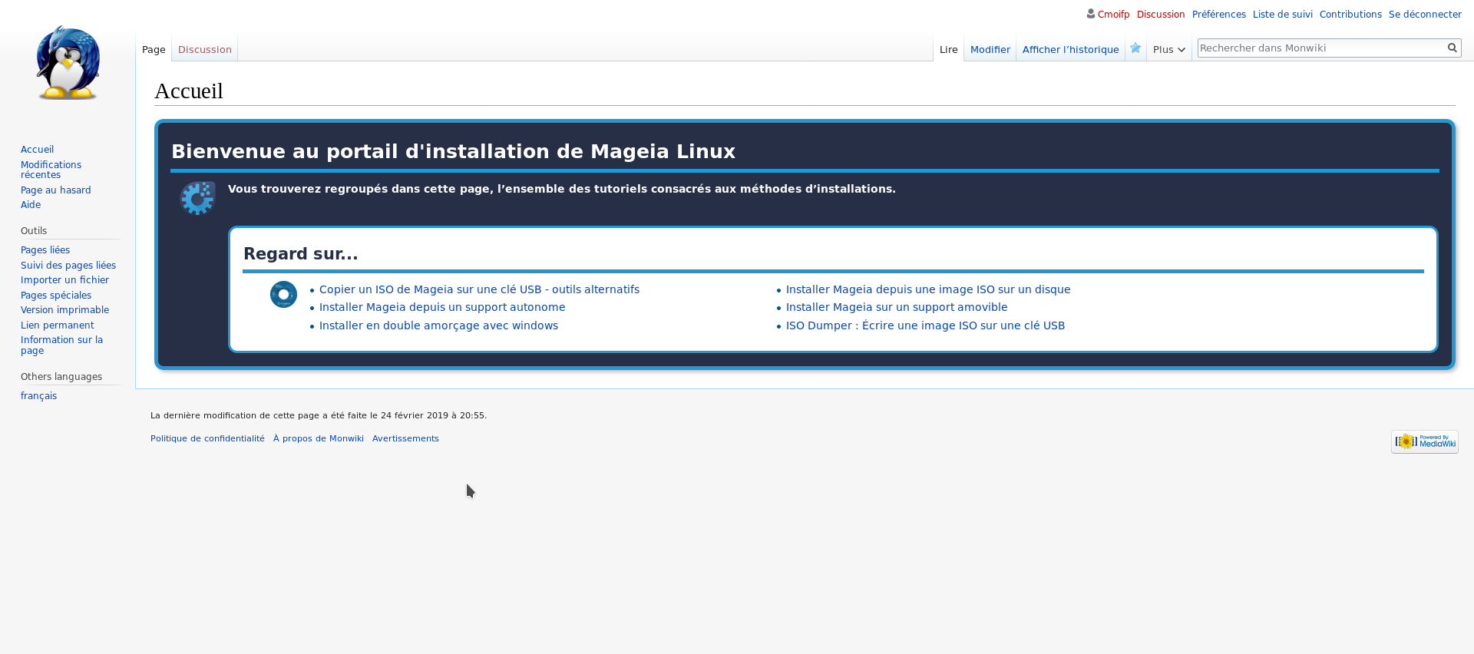Go to Accueil in the sidebar

pos(37,150)
